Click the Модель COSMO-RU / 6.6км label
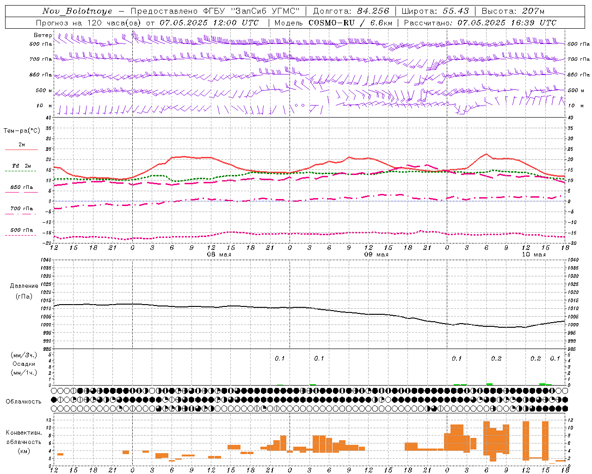Viewport: 592px width, 474px height. click(x=333, y=23)
